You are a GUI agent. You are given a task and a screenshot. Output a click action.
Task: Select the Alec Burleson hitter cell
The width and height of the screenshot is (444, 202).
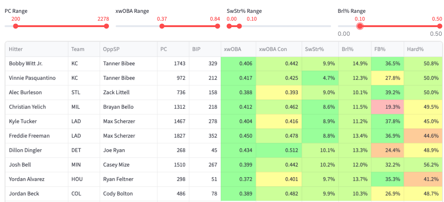pos(37,93)
